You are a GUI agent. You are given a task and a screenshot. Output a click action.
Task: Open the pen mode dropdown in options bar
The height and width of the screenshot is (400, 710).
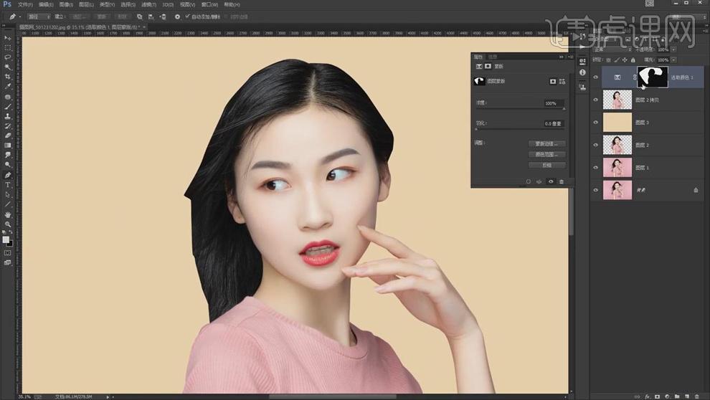click(39, 16)
